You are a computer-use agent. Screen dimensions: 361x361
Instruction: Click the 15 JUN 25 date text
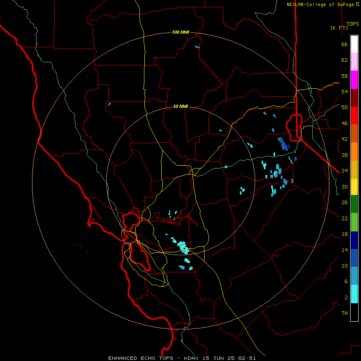coord(219,358)
